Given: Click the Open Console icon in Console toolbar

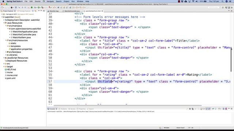Looking at the screenshot, I should point(219,109).
